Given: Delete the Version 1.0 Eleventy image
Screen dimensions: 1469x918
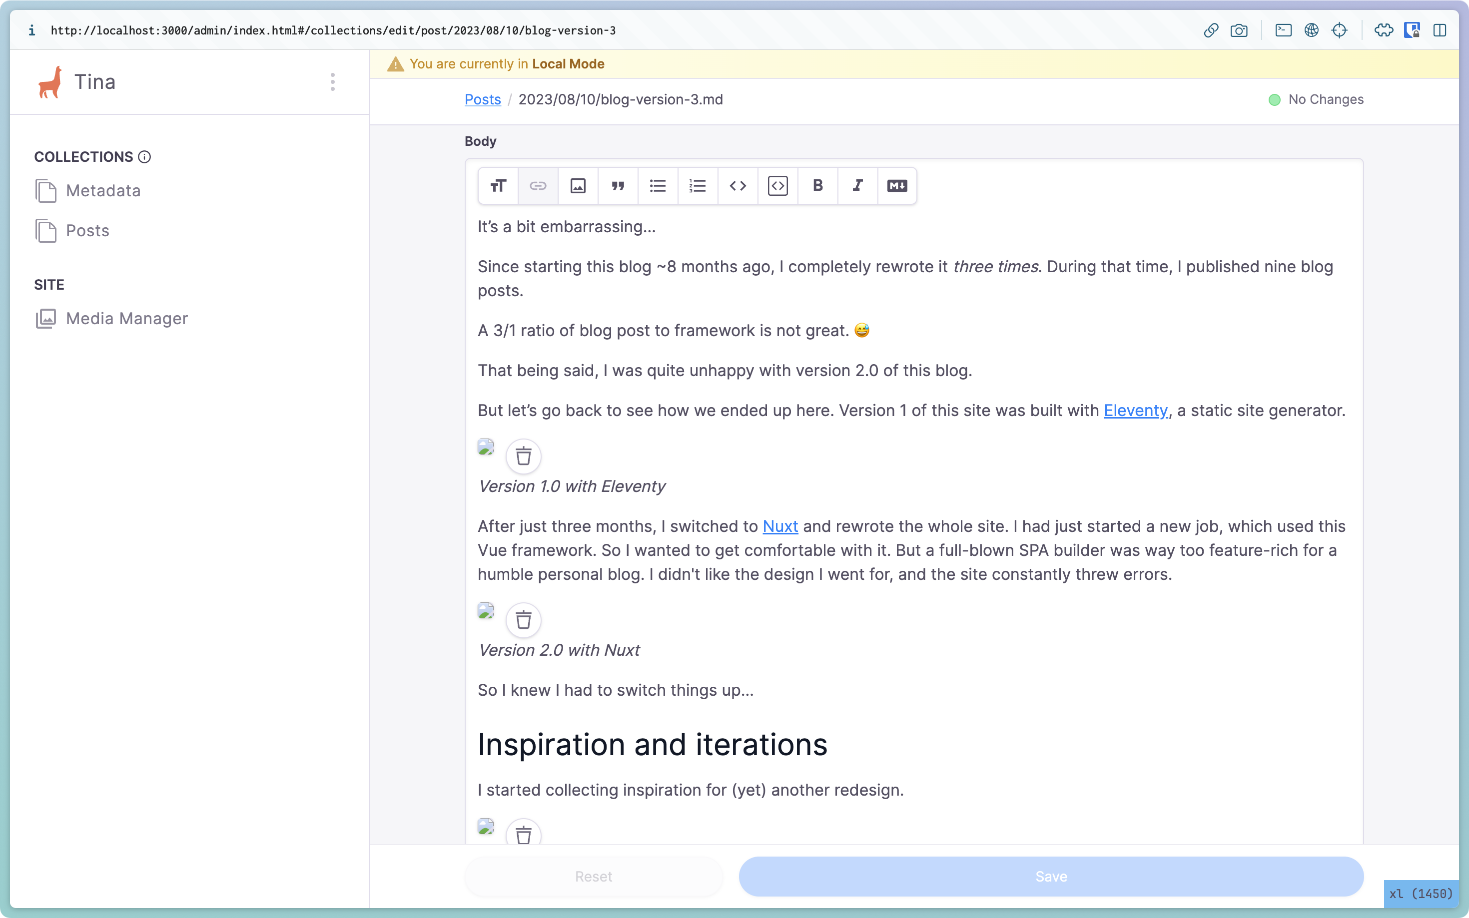Looking at the screenshot, I should (523, 456).
